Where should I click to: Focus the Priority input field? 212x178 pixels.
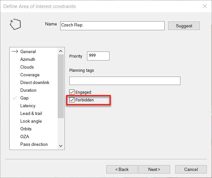click(98, 56)
